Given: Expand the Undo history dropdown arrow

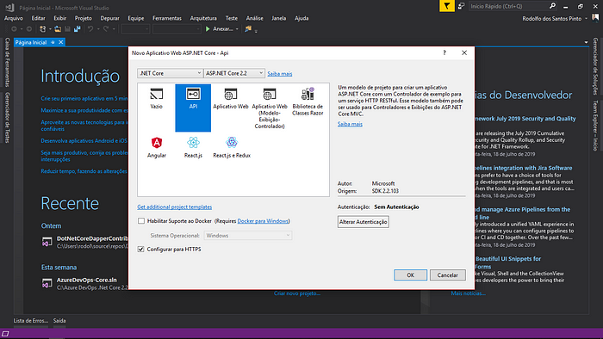Looking at the screenshot, I should (x=98, y=29).
